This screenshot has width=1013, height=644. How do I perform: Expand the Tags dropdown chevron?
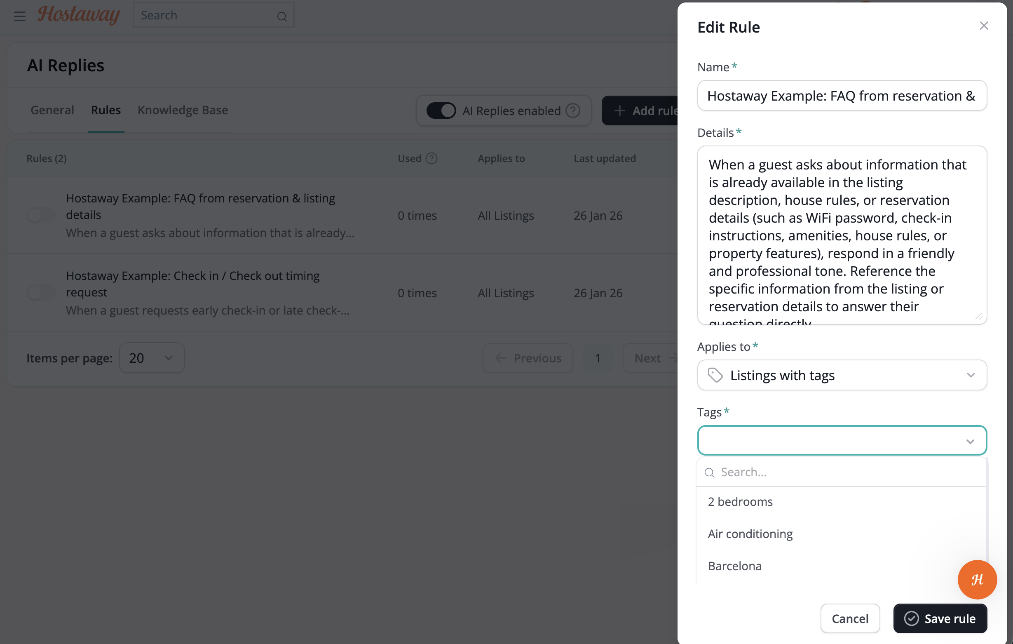(970, 441)
